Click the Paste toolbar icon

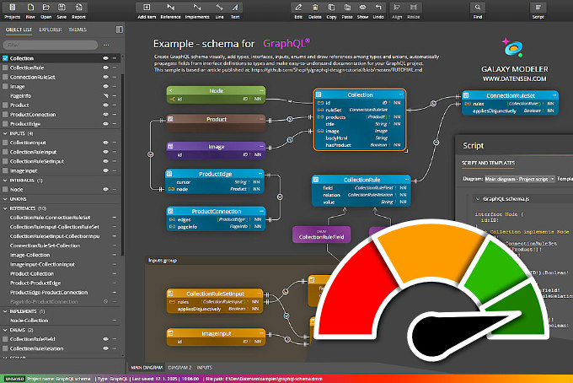pos(347,11)
